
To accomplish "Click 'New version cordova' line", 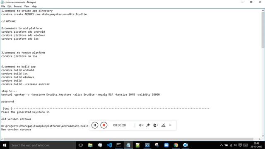I will [16, 130].
